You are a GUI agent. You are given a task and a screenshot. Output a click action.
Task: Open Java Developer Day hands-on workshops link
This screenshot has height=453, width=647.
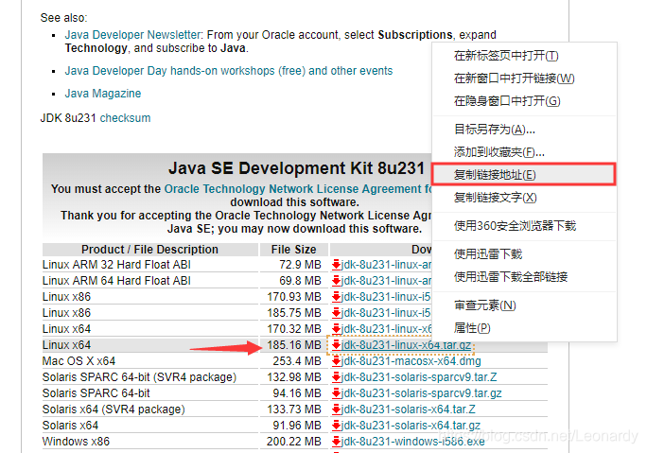click(229, 71)
